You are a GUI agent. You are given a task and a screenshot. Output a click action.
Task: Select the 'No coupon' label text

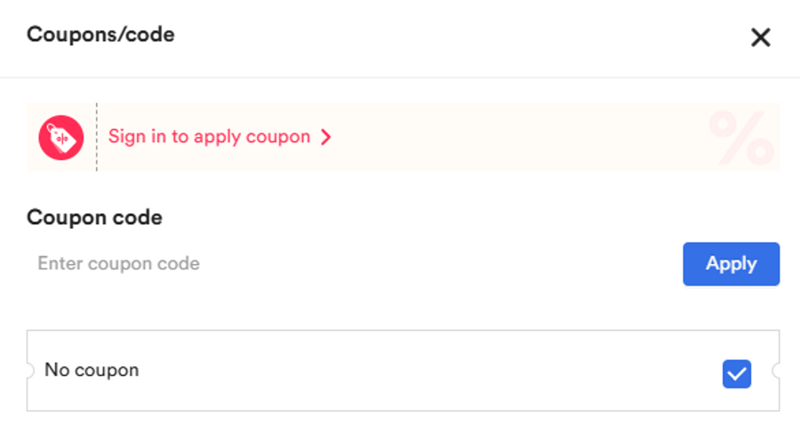coord(92,370)
